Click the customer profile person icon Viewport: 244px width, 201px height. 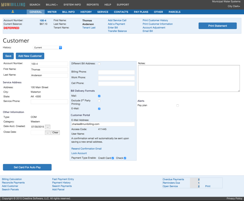[12, 12]
